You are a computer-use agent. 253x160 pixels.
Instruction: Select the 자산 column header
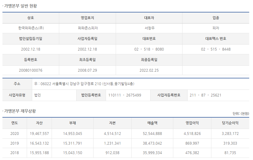click(39, 123)
